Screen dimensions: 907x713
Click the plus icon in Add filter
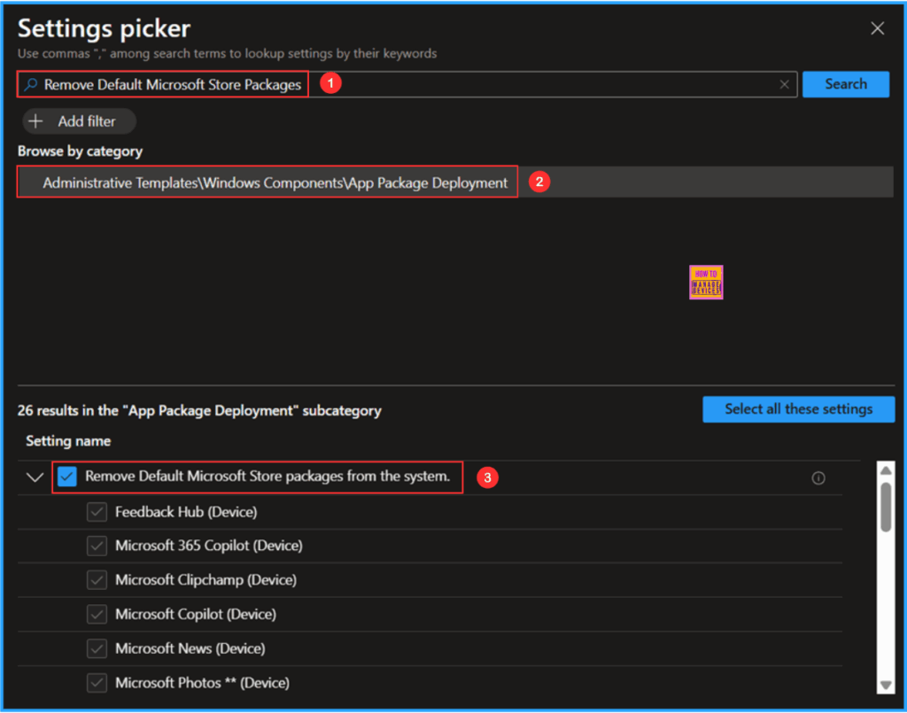coord(36,121)
